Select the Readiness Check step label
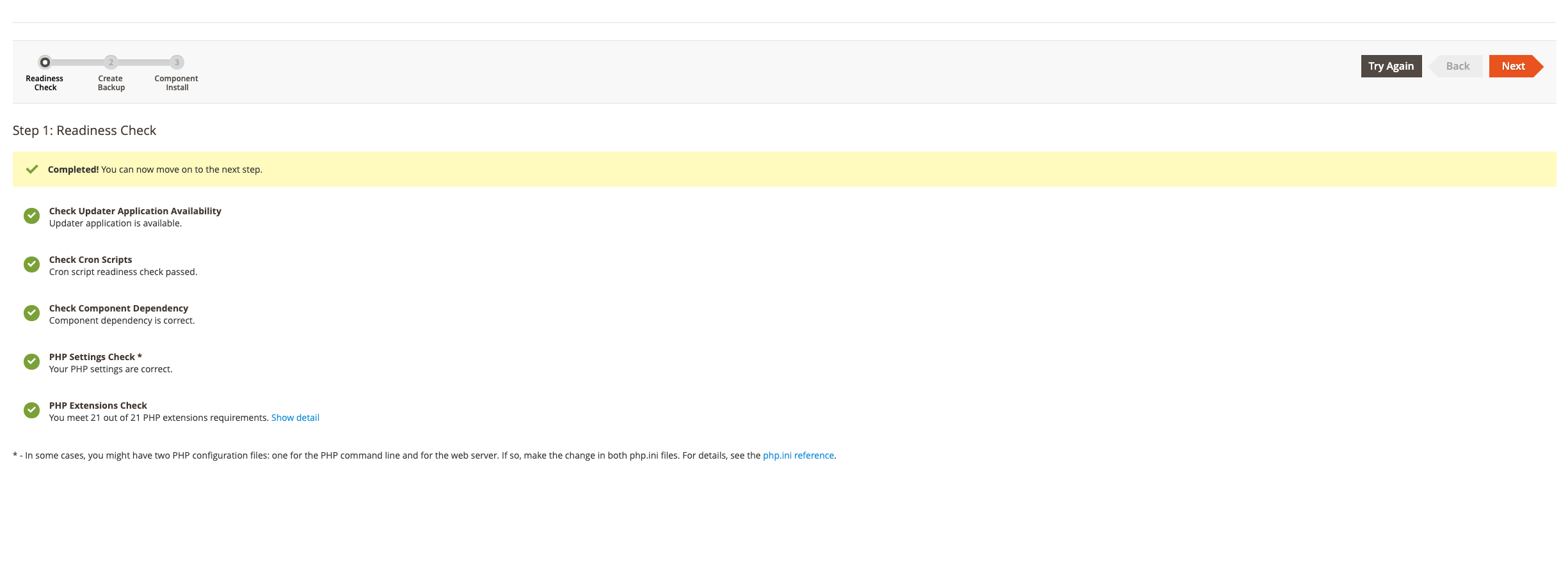The width and height of the screenshot is (1568, 568). 45,83
